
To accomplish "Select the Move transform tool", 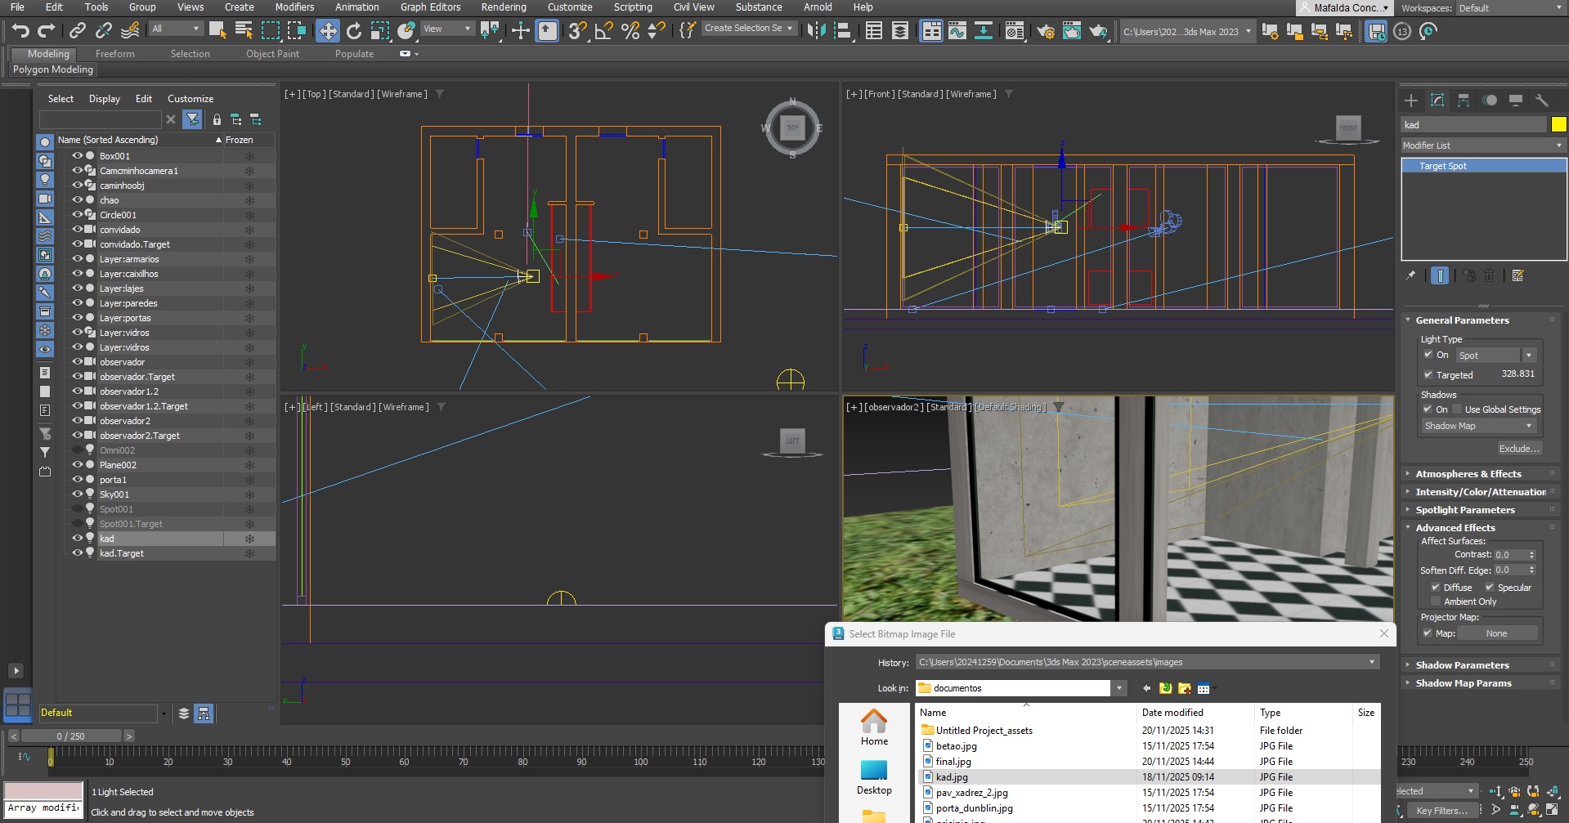I will click(x=328, y=31).
